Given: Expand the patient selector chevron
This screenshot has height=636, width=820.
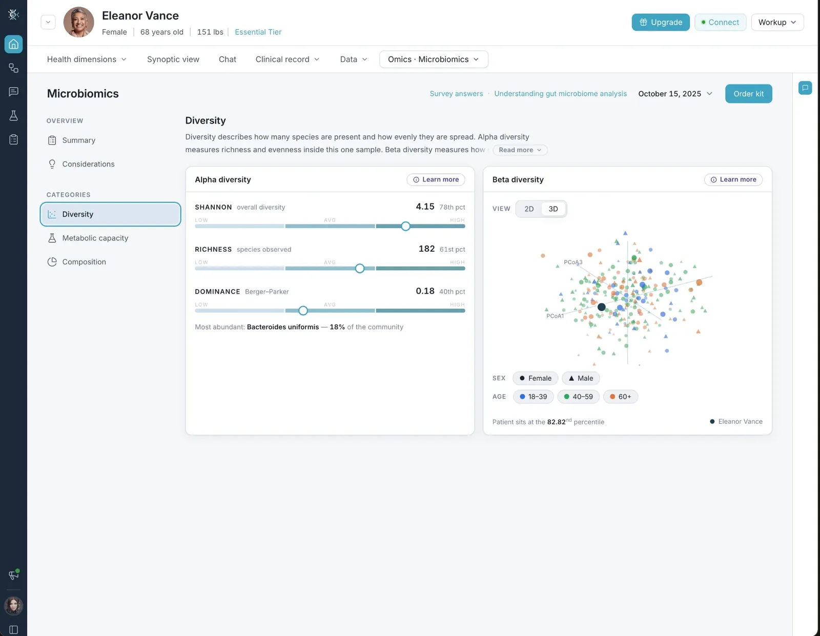Looking at the screenshot, I should point(48,22).
